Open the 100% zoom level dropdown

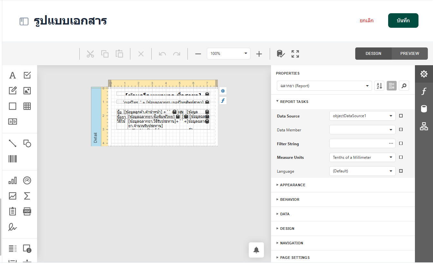pyautogui.click(x=228, y=54)
